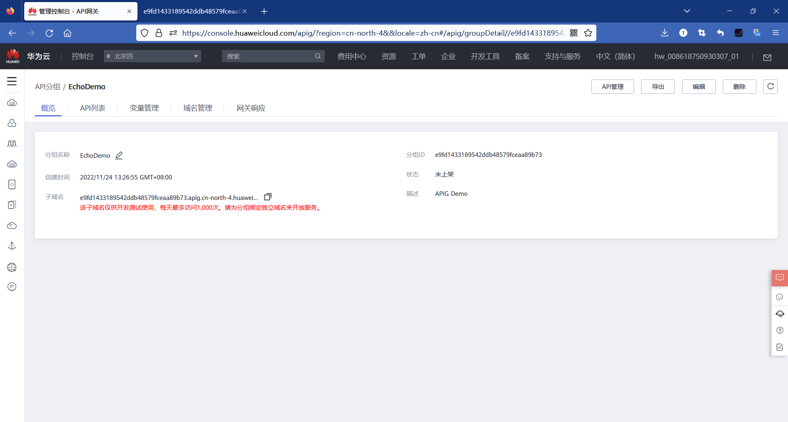Open account menu hw_008618750930307_01

[696, 56]
